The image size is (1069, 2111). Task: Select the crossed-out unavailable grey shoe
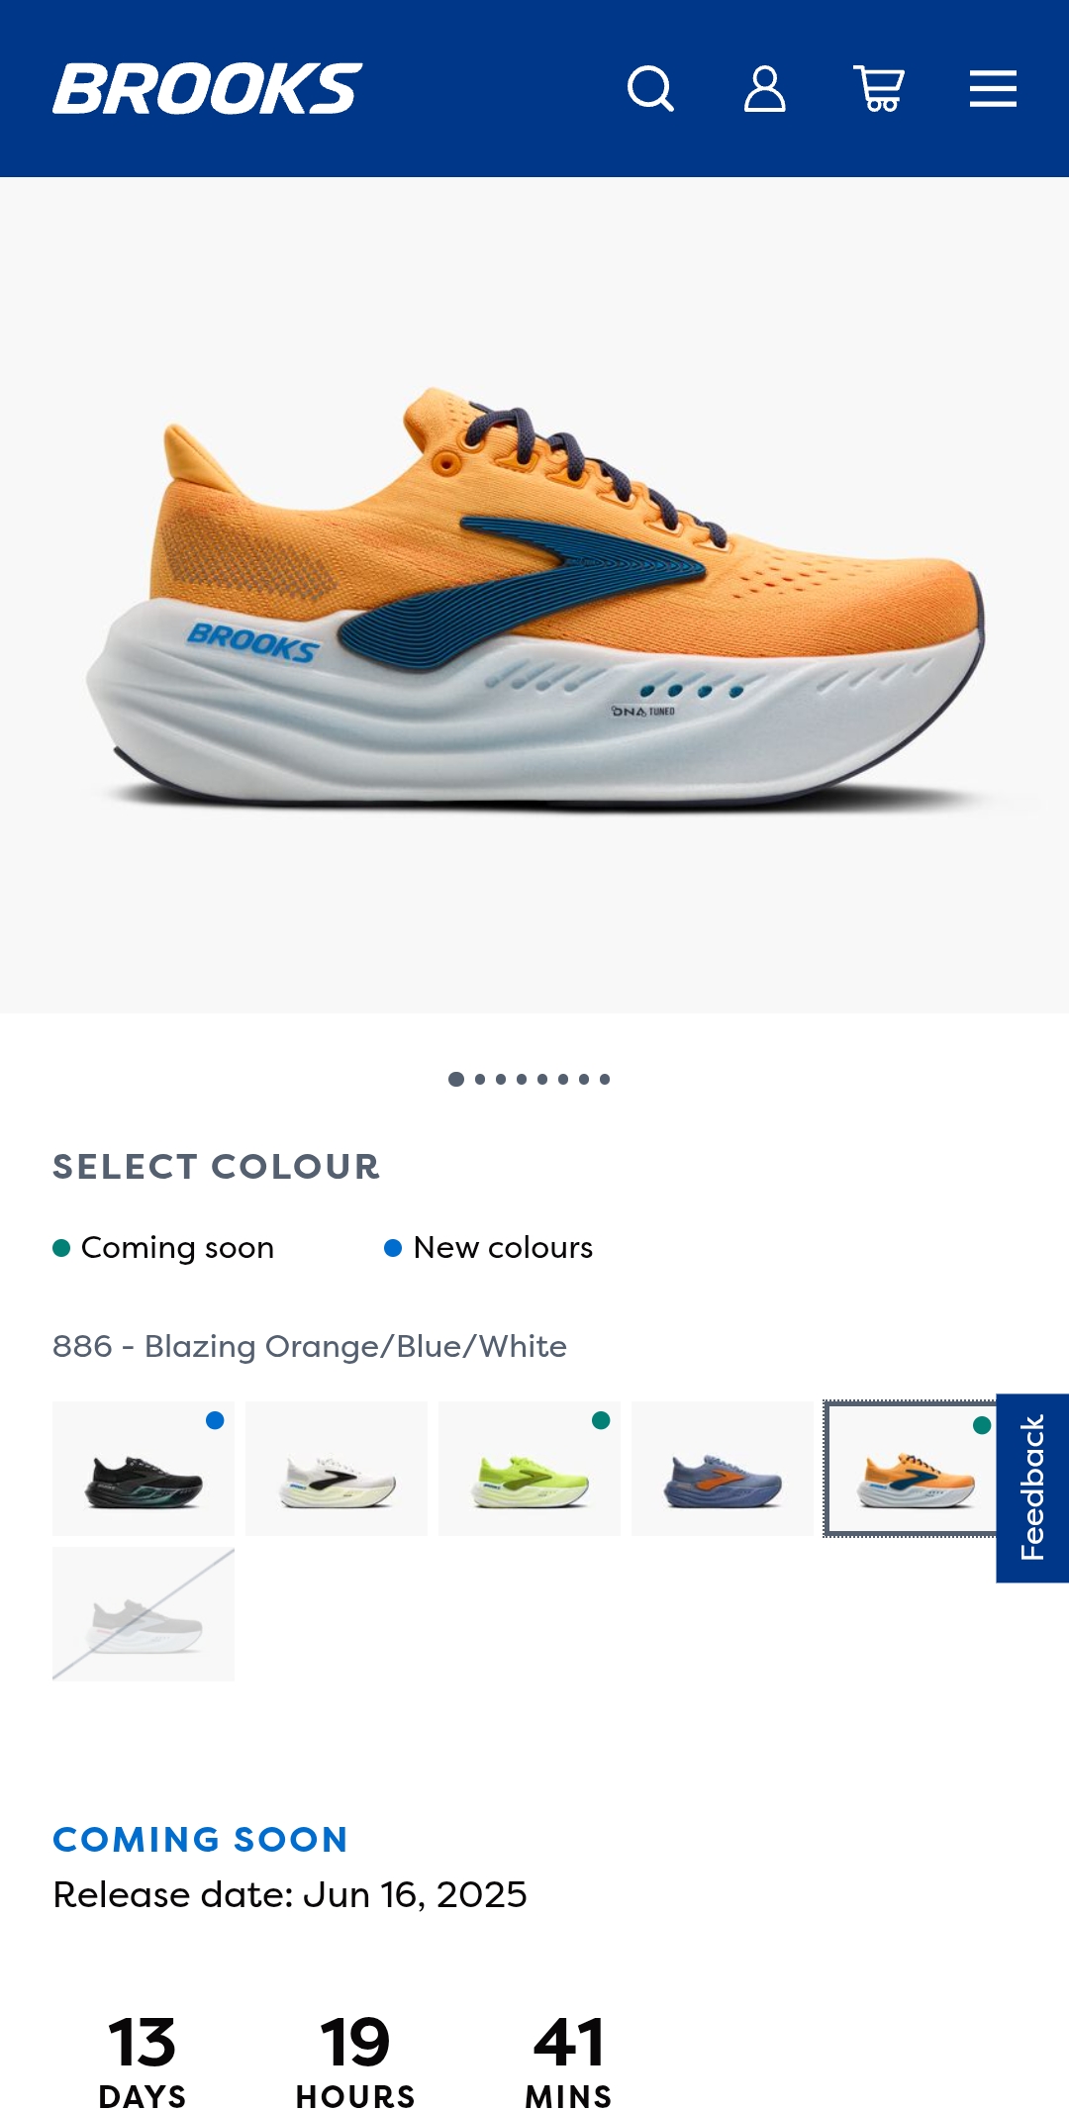pyautogui.click(x=144, y=1614)
